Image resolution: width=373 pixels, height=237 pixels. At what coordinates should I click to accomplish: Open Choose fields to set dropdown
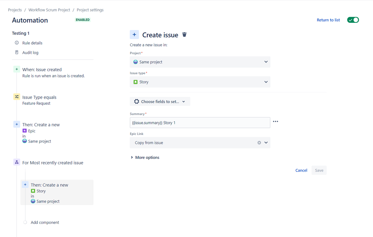160,101
